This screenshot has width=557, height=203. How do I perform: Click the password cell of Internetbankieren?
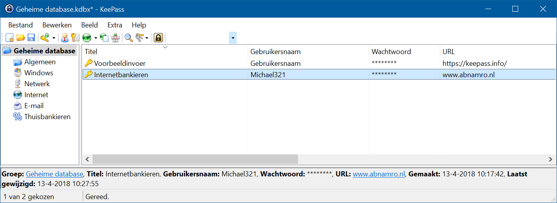tap(384, 74)
